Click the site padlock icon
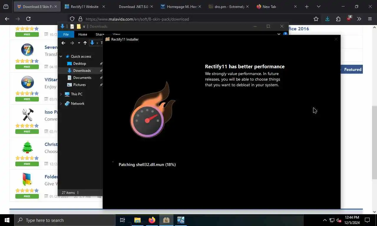The height and width of the screenshot is (226, 377). point(80,19)
